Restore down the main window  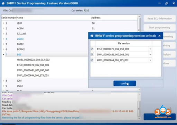(x=167, y=3)
